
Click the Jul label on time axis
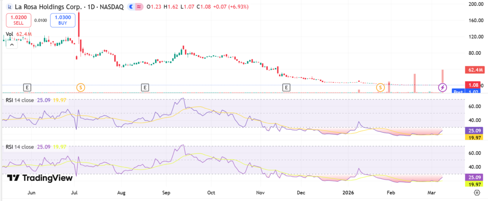(x=75, y=193)
